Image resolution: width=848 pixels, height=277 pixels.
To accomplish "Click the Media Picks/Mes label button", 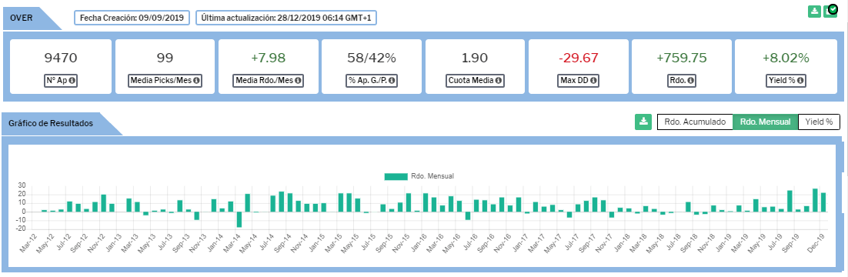I will 165,81.
